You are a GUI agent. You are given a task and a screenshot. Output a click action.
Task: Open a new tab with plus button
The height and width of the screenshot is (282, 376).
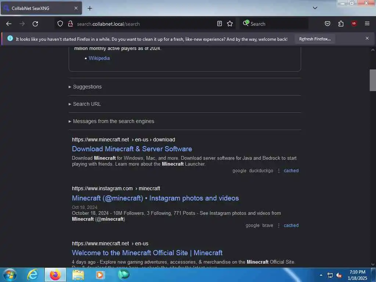point(90,8)
